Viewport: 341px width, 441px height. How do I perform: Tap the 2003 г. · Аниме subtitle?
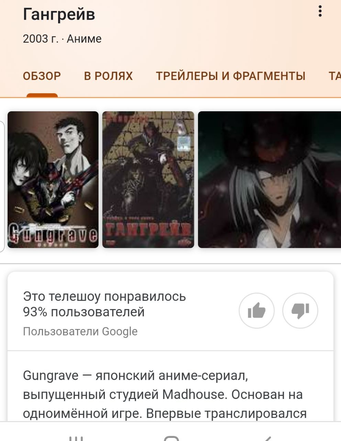[62, 39]
